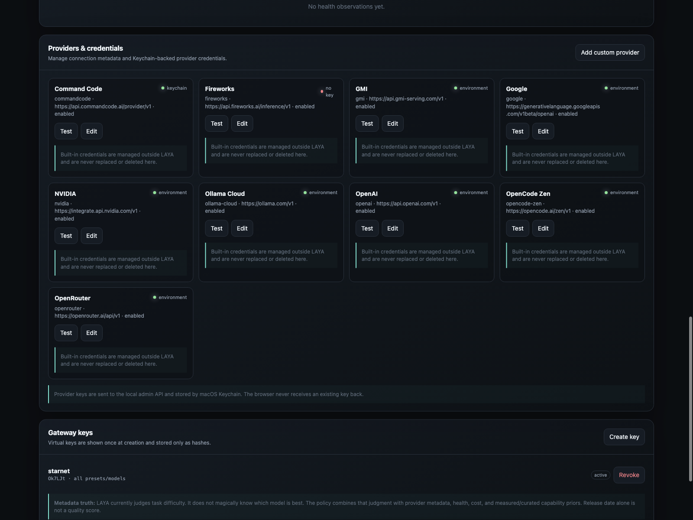Click the NVIDIA environment status indicator
The height and width of the screenshot is (520, 693).
coord(170,192)
